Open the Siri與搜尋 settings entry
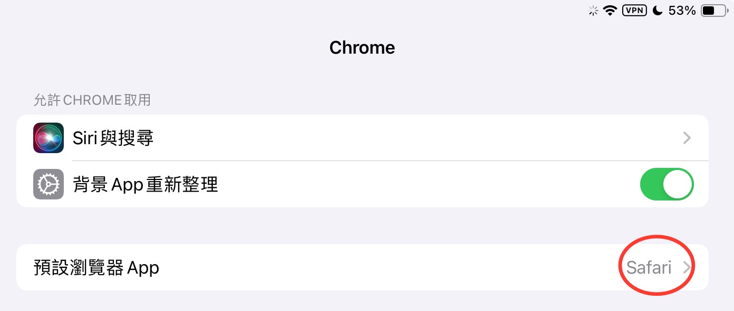 tap(113, 138)
